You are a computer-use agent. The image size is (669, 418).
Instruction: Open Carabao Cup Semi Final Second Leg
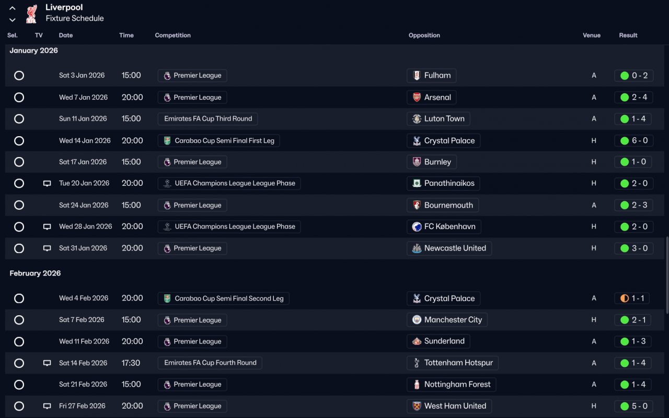(x=223, y=298)
